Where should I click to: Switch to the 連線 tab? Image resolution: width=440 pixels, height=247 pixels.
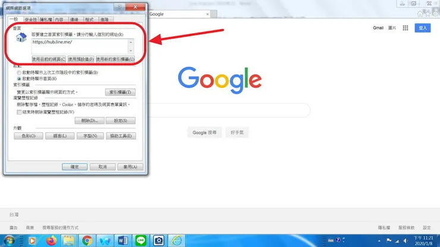tap(74, 20)
